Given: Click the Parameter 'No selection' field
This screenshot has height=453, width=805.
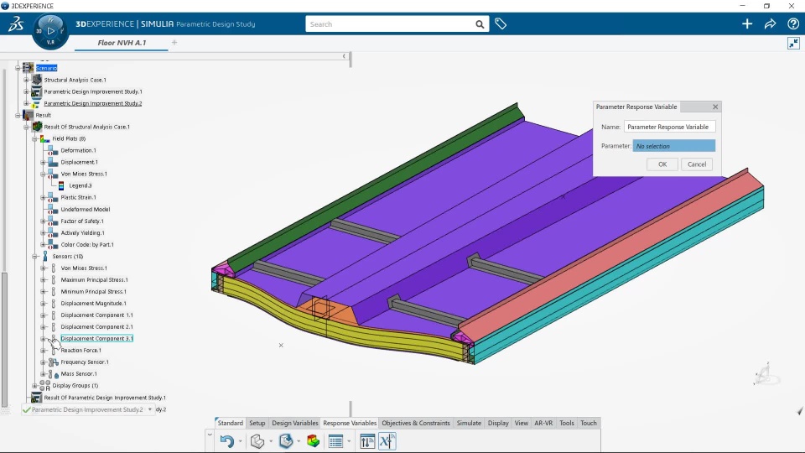Looking at the screenshot, I should click(674, 146).
